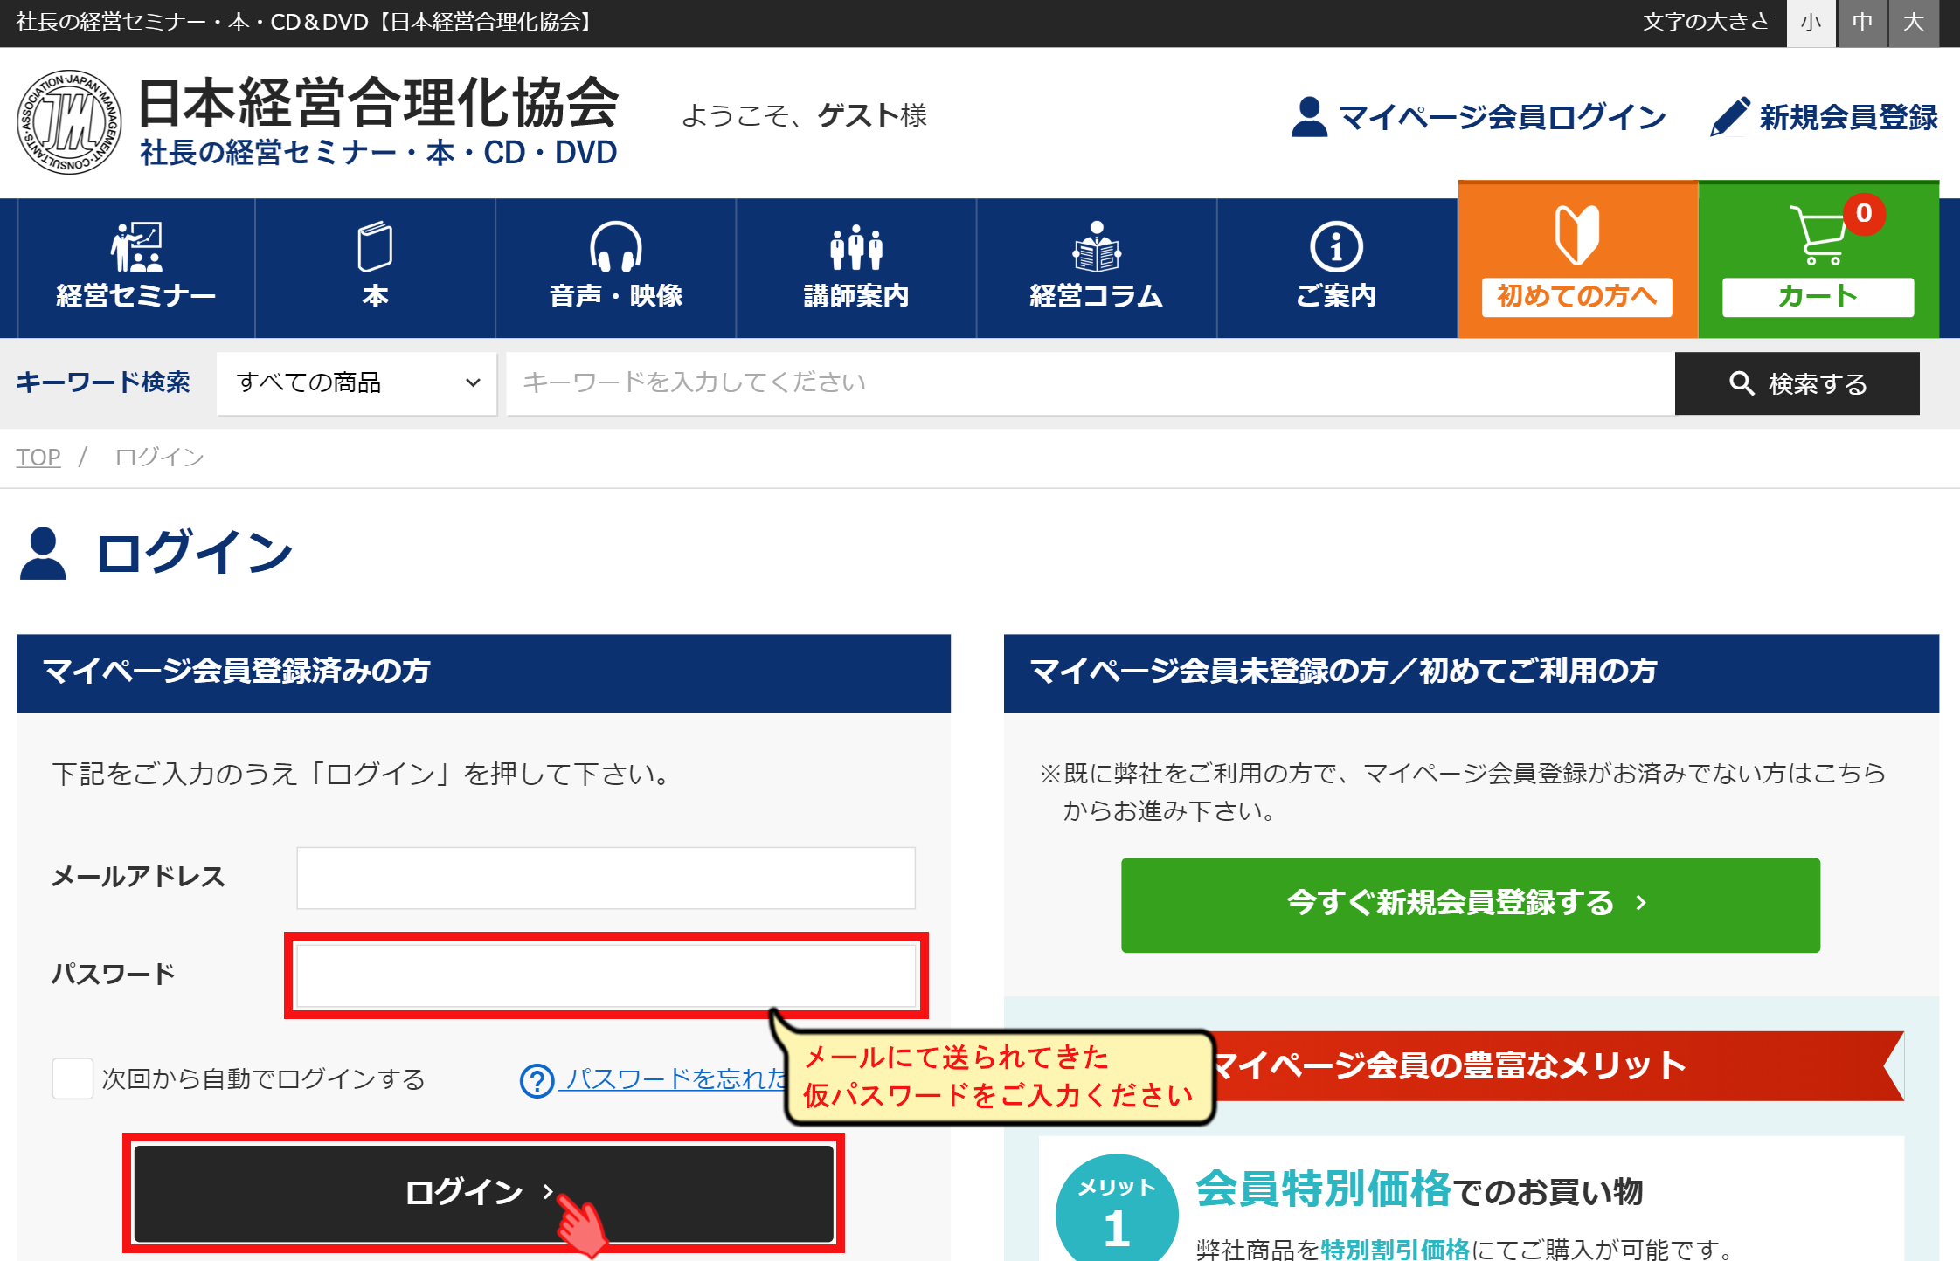1960x1261 pixels.
Task: Go to TOP breadcrumb link
Action: pos(38,457)
